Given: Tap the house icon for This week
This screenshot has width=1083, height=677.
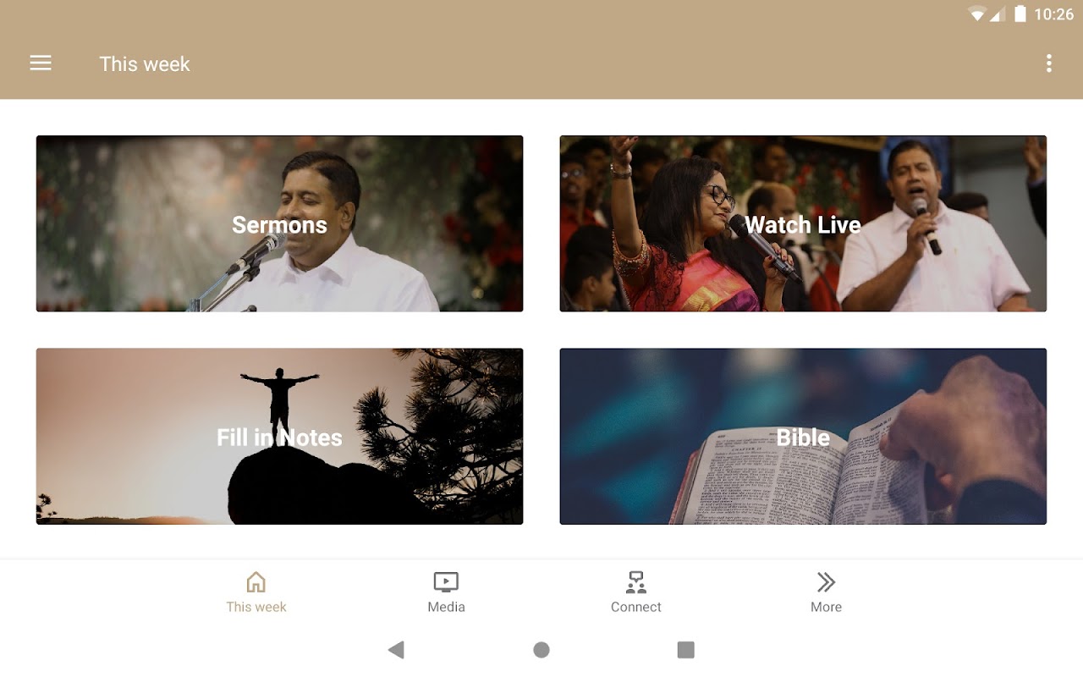Looking at the screenshot, I should (x=256, y=582).
